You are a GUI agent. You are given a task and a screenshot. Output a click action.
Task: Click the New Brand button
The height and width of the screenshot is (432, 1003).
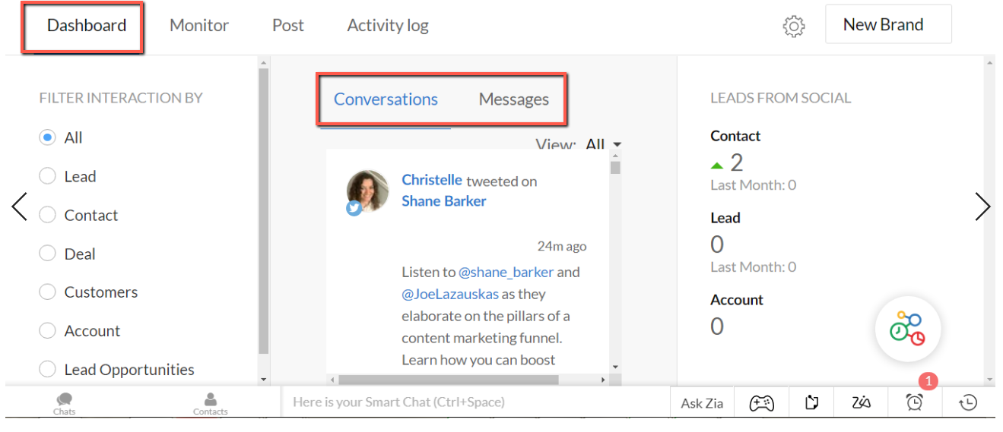888,24
